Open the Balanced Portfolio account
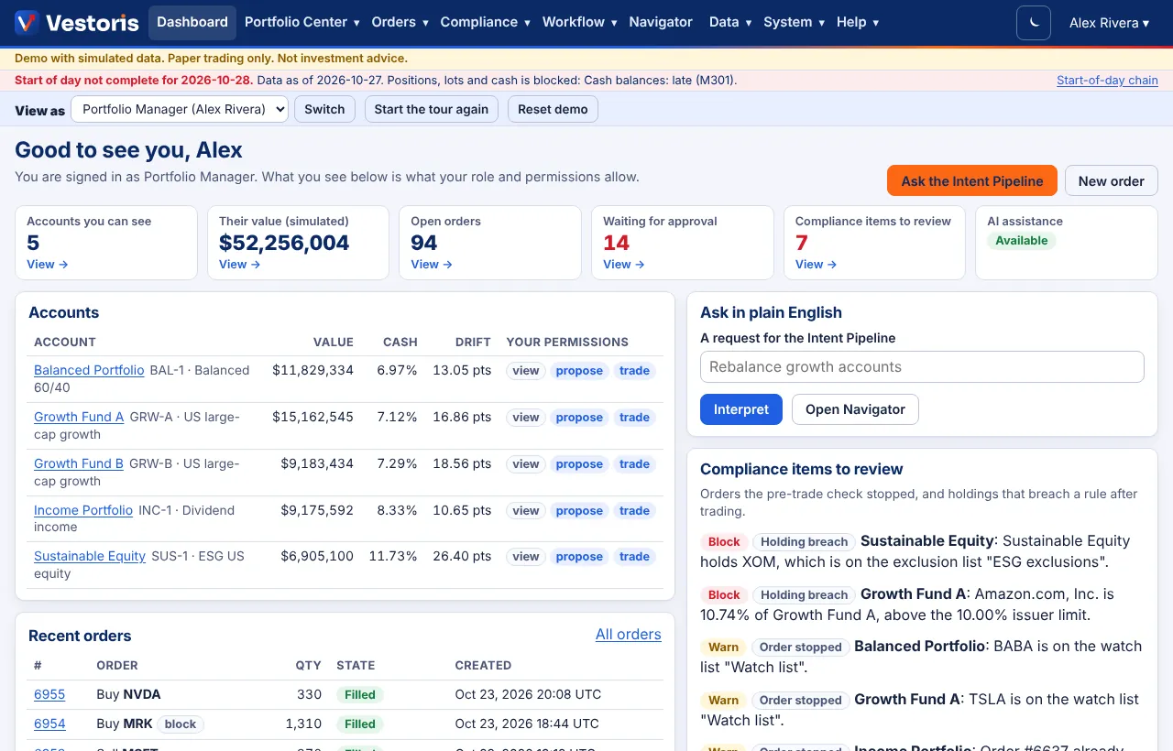This screenshot has height=751, width=1173. pos(89,370)
